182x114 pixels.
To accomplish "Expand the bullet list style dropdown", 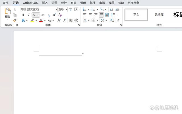I will [x=89, y=9].
